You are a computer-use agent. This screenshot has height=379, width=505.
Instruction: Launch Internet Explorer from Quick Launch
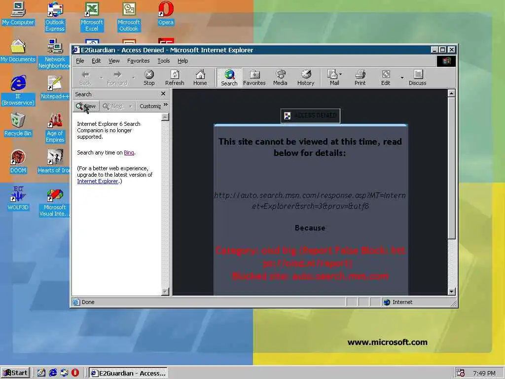[x=53, y=373]
